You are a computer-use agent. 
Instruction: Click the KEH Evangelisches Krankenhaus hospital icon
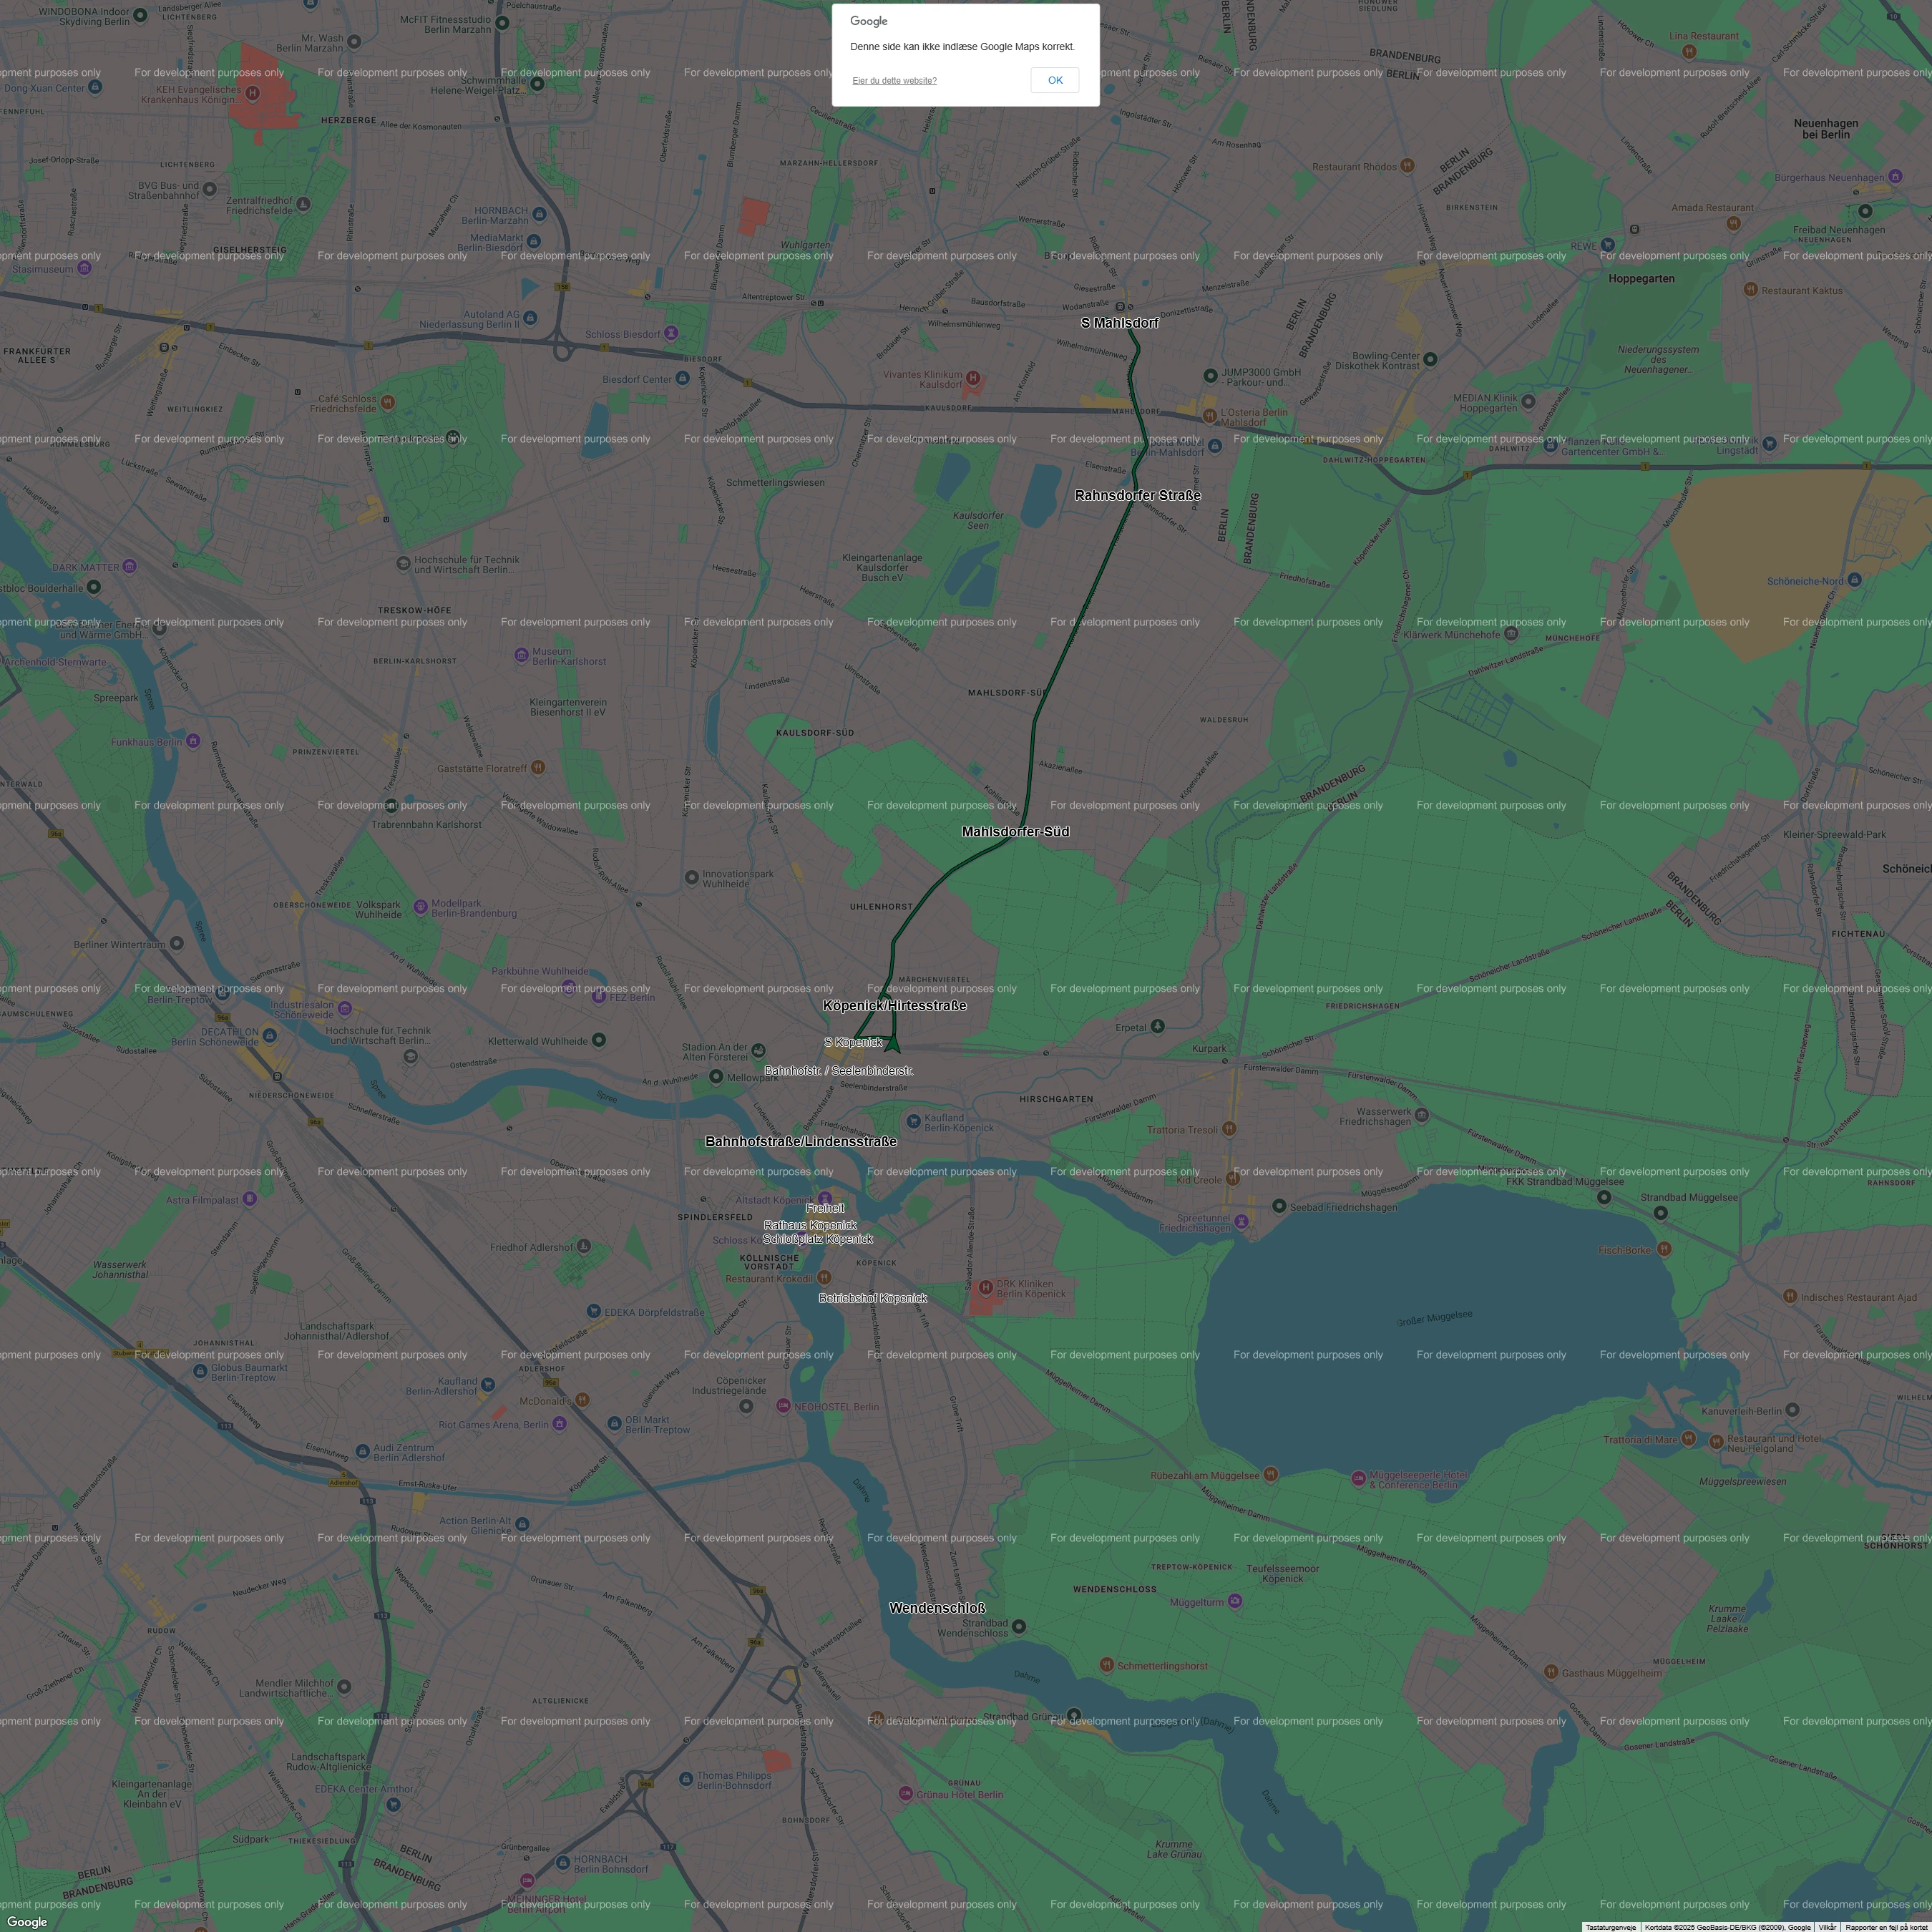(252, 93)
